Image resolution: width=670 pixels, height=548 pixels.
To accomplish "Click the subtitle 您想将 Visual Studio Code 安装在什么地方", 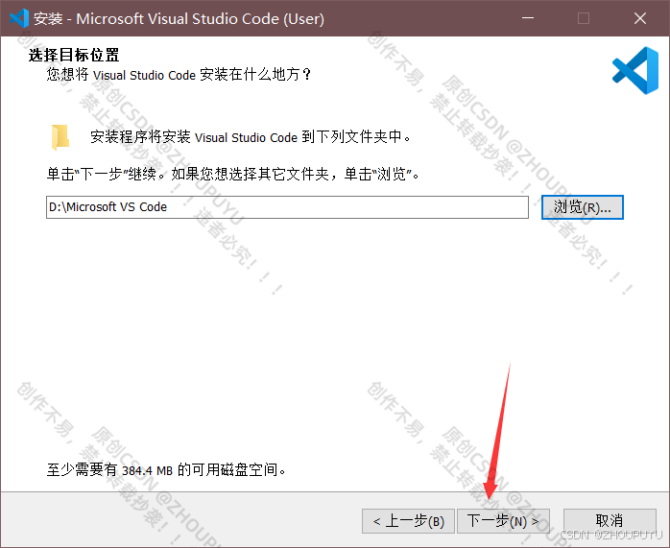I will 179,75.
